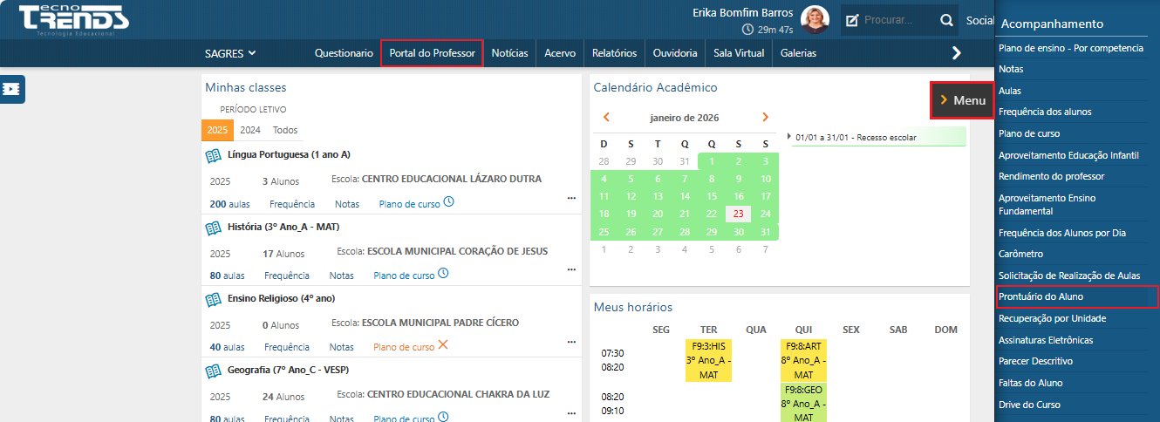
Task: Click the F9:8:GEO Thursday schedule block
Action: 803,402
